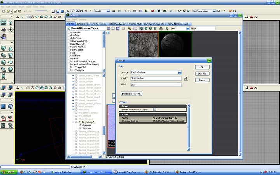Image resolution: width=280 pixels, height=175 pixels.
Task: Switch to the Level tab
Action: (x=103, y=24)
